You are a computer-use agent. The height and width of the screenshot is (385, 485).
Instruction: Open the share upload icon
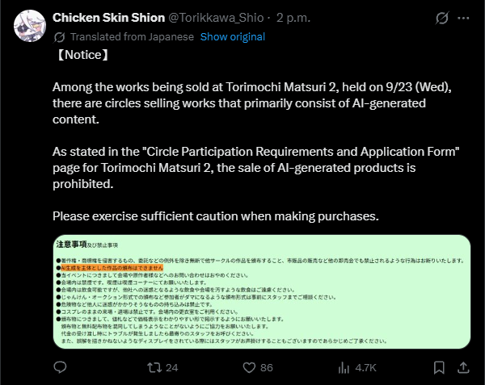[x=463, y=367]
